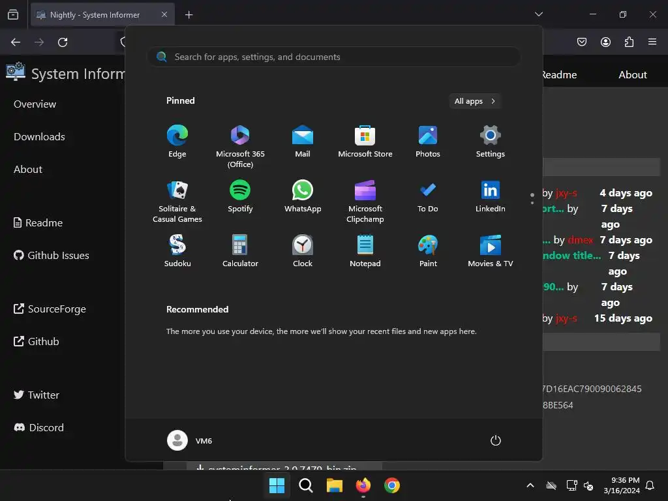This screenshot has width=668, height=501.
Task: Open LinkedIn pinned app
Action: click(x=491, y=196)
